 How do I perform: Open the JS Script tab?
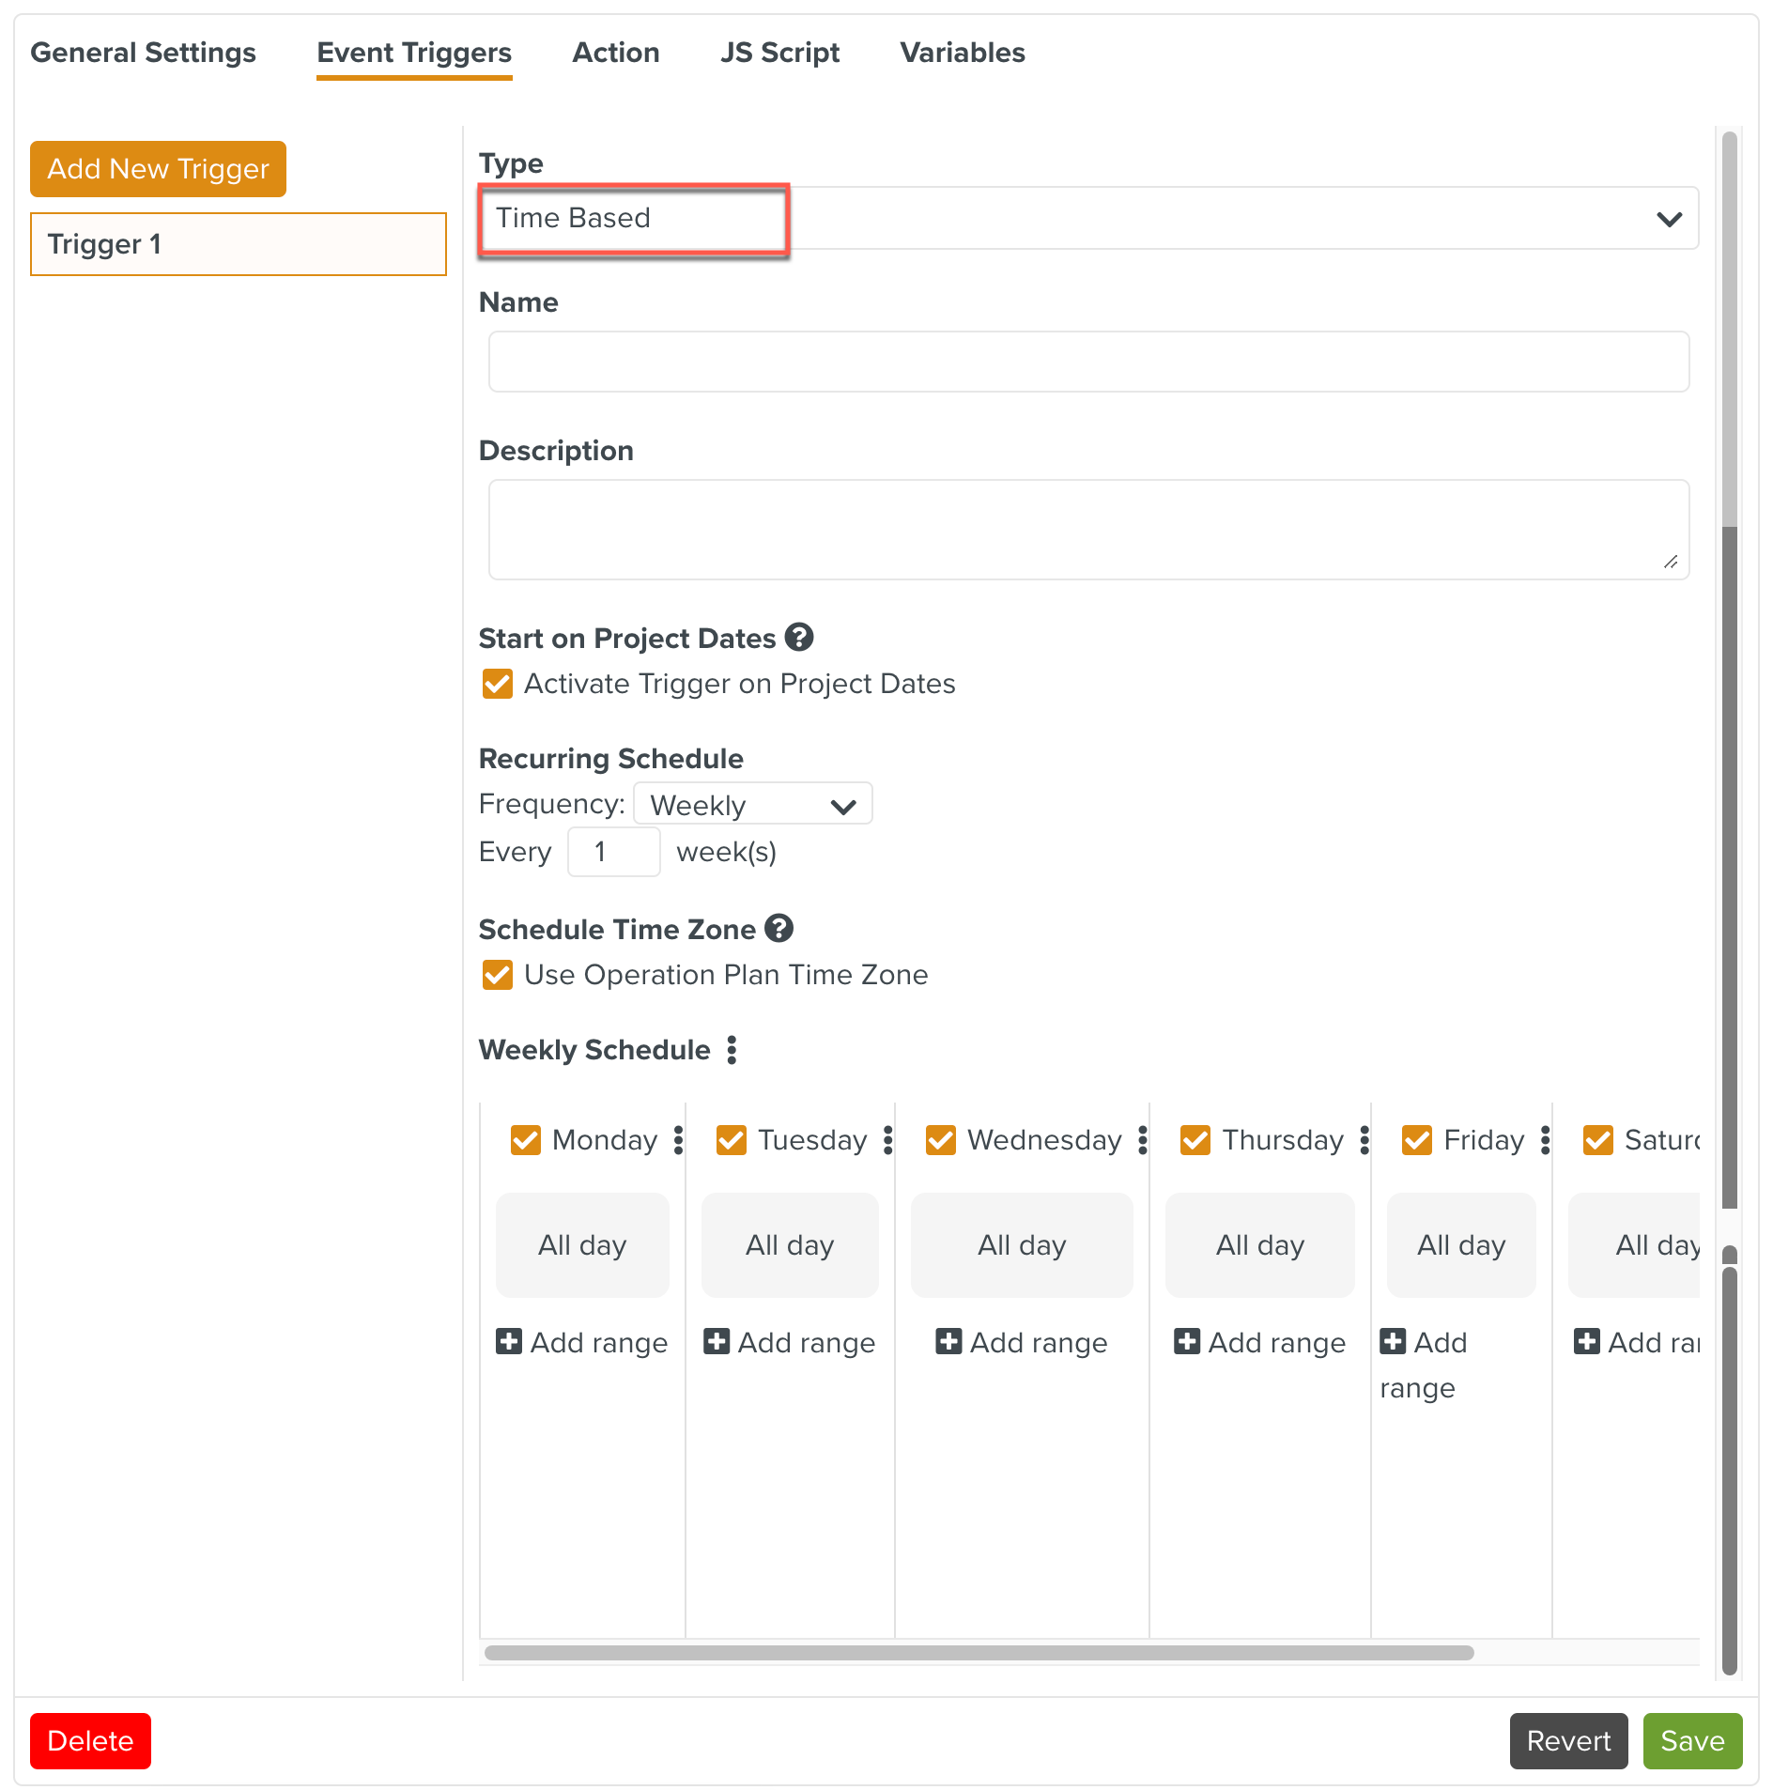click(x=779, y=53)
